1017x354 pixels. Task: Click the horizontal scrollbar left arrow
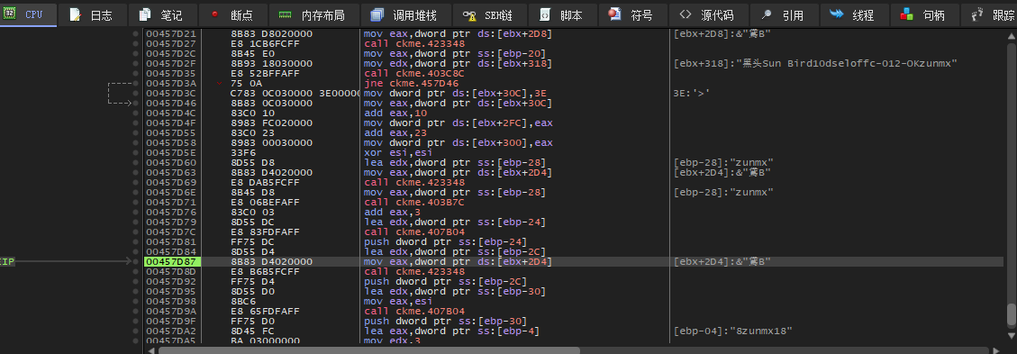[x=150, y=350]
